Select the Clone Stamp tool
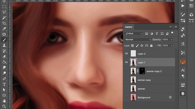The height and width of the screenshot is (109, 195). tap(4, 45)
